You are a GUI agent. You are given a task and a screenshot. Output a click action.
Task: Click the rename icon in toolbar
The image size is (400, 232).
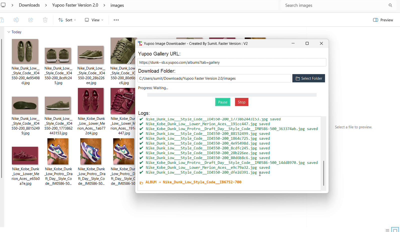pyautogui.click(x=16, y=20)
